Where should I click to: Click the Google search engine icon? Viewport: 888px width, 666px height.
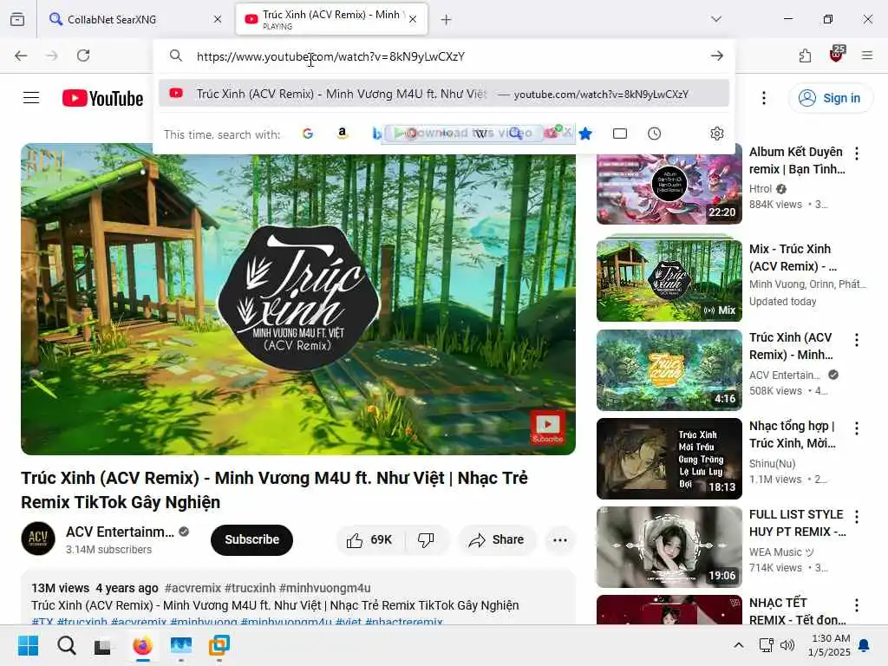click(308, 134)
